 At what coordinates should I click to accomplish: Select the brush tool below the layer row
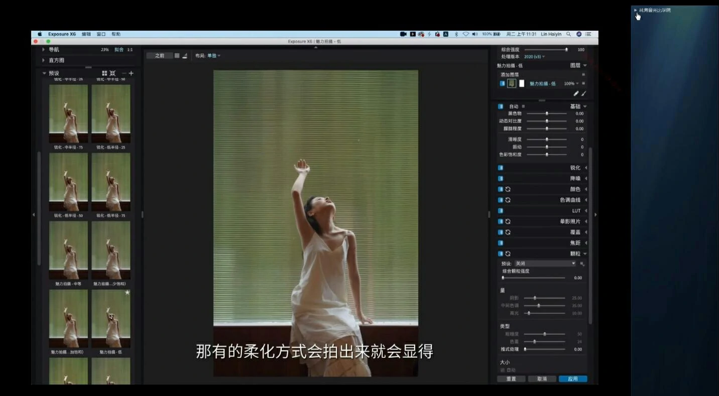point(583,94)
